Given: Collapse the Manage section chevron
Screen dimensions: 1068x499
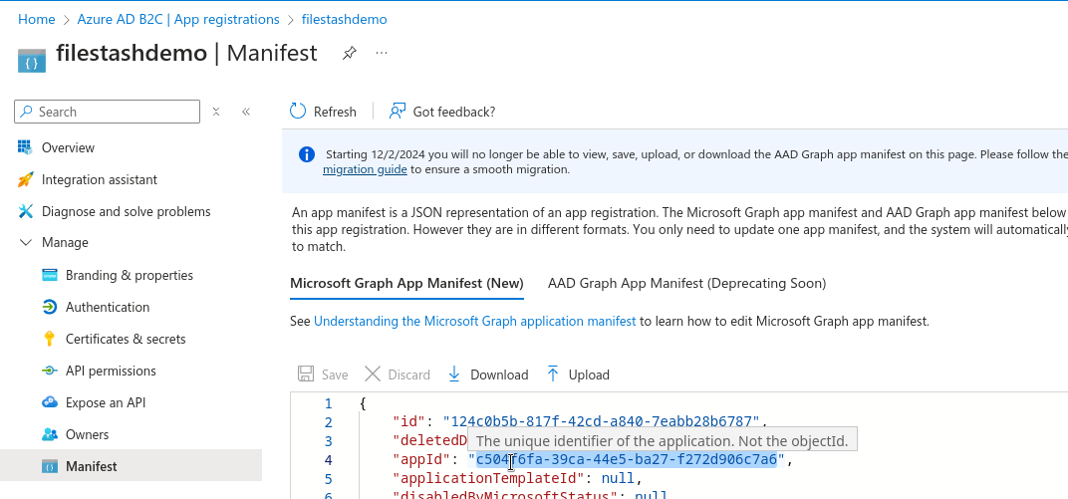Looking at the screenshot, I should 26,242.
